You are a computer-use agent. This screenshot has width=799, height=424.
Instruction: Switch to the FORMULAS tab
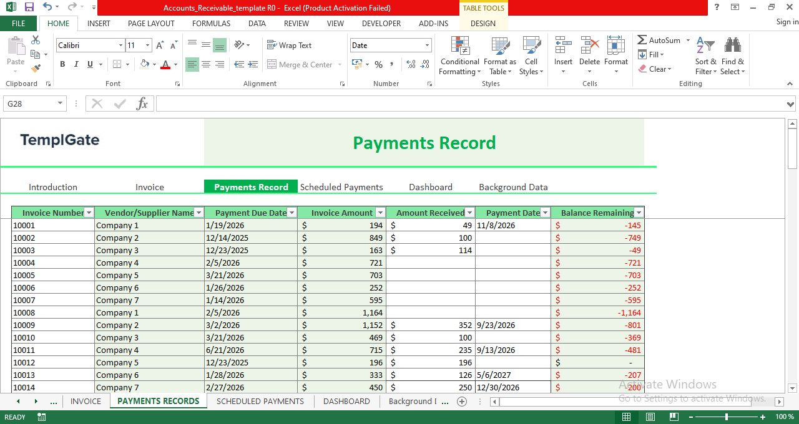click(211, 24)
